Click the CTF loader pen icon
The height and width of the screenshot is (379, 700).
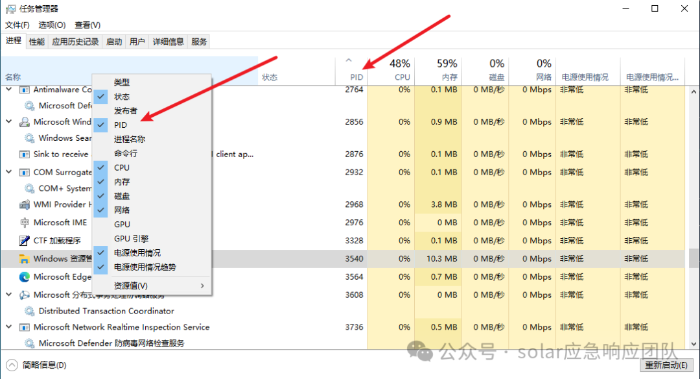(25, 241)
